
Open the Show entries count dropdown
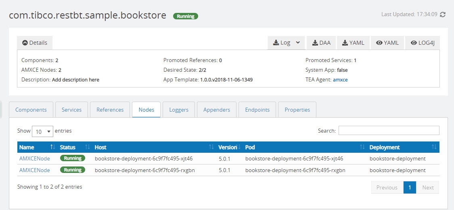pyautogui.click(x=42, y=131)
